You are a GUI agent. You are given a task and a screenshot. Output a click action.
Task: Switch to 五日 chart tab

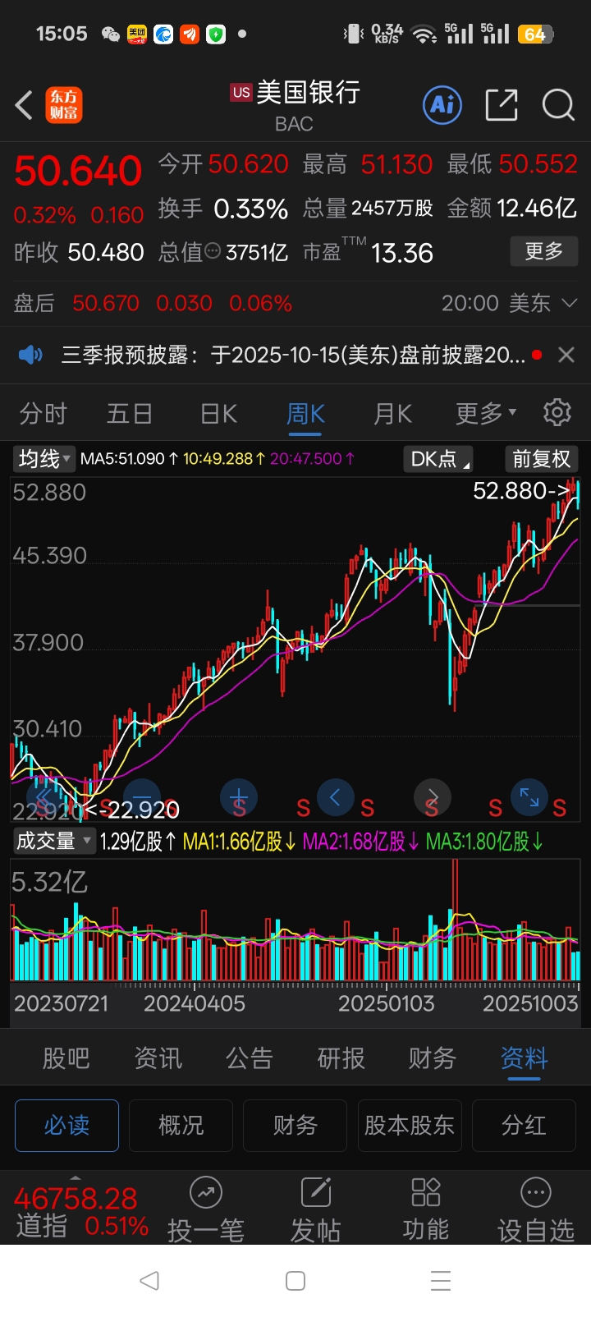point(130,413)
